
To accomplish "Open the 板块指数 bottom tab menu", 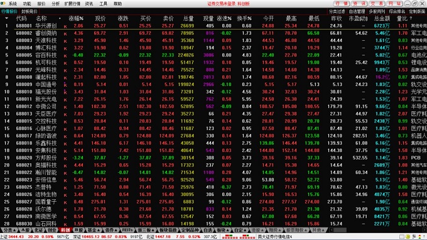I will coord(168,230).
